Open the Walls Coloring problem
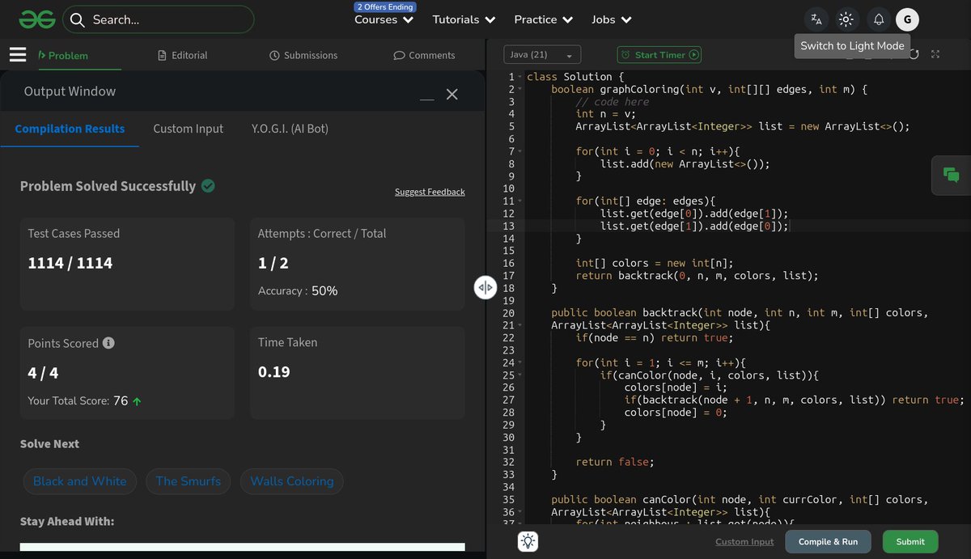This screenshot has width=971, height=559. (x=292, y=481)
